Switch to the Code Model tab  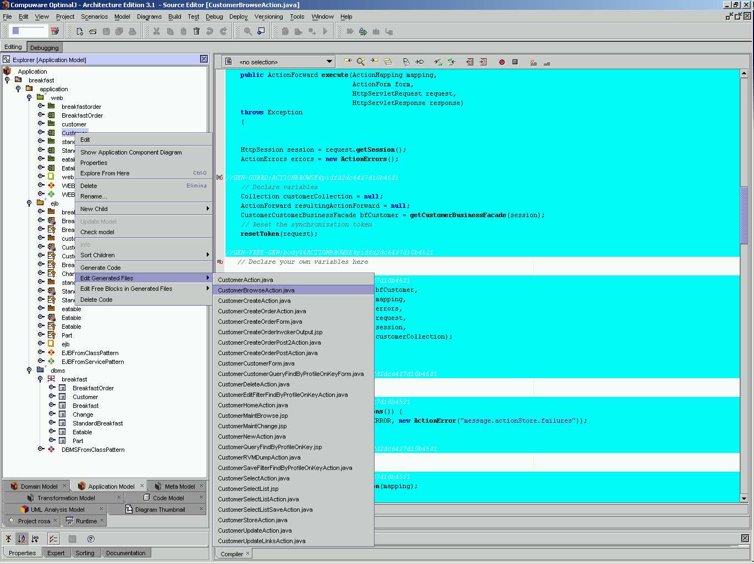pos(164,497)
